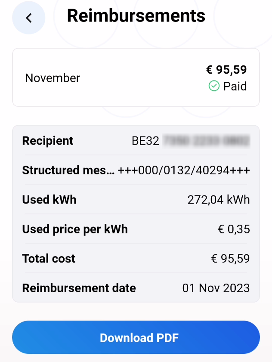Expand the truncated Structured message label
272x362 pixels.
(68, 170)
